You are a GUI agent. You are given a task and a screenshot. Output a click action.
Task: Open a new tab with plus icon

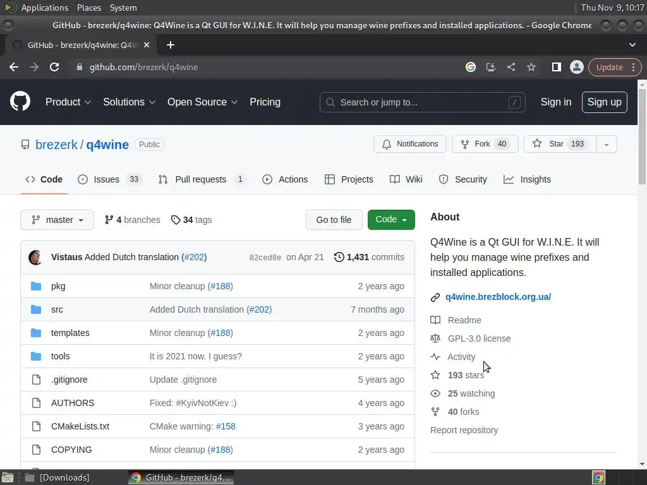[171, 45]
